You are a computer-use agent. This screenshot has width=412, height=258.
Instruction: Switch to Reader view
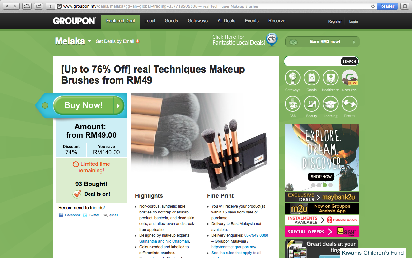[387, 6]
